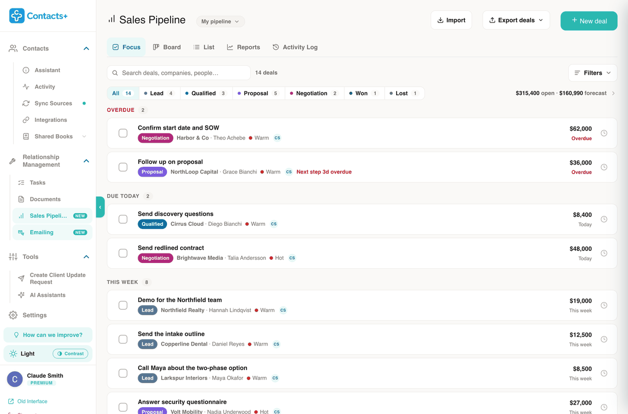The height and width of the screenshot is (414, 628).
Task: Click the Import button
Action: (x=451, y=20)
